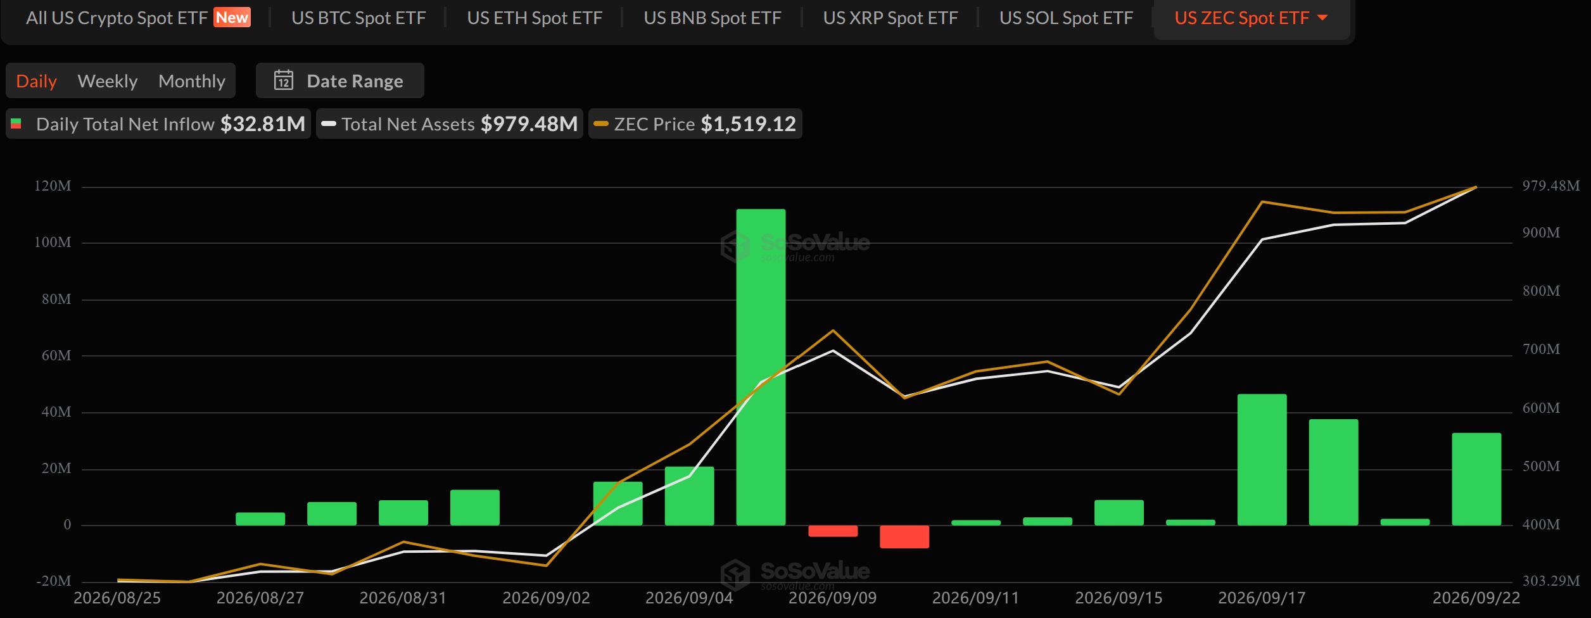The height and width of the screenshot is (618, 1591).
Task: Click the white Total Net Assets legend marker
Action: (329, 123)
